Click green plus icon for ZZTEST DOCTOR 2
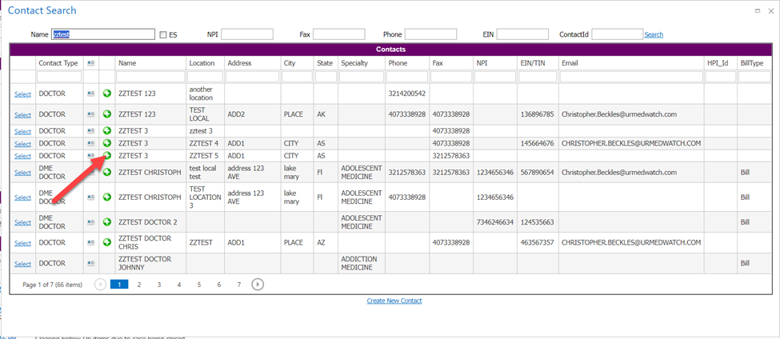 [107, 222]
